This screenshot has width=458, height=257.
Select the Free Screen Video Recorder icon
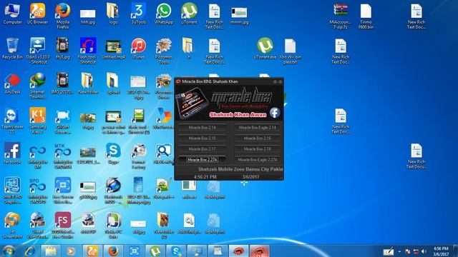tap(63, 191)
